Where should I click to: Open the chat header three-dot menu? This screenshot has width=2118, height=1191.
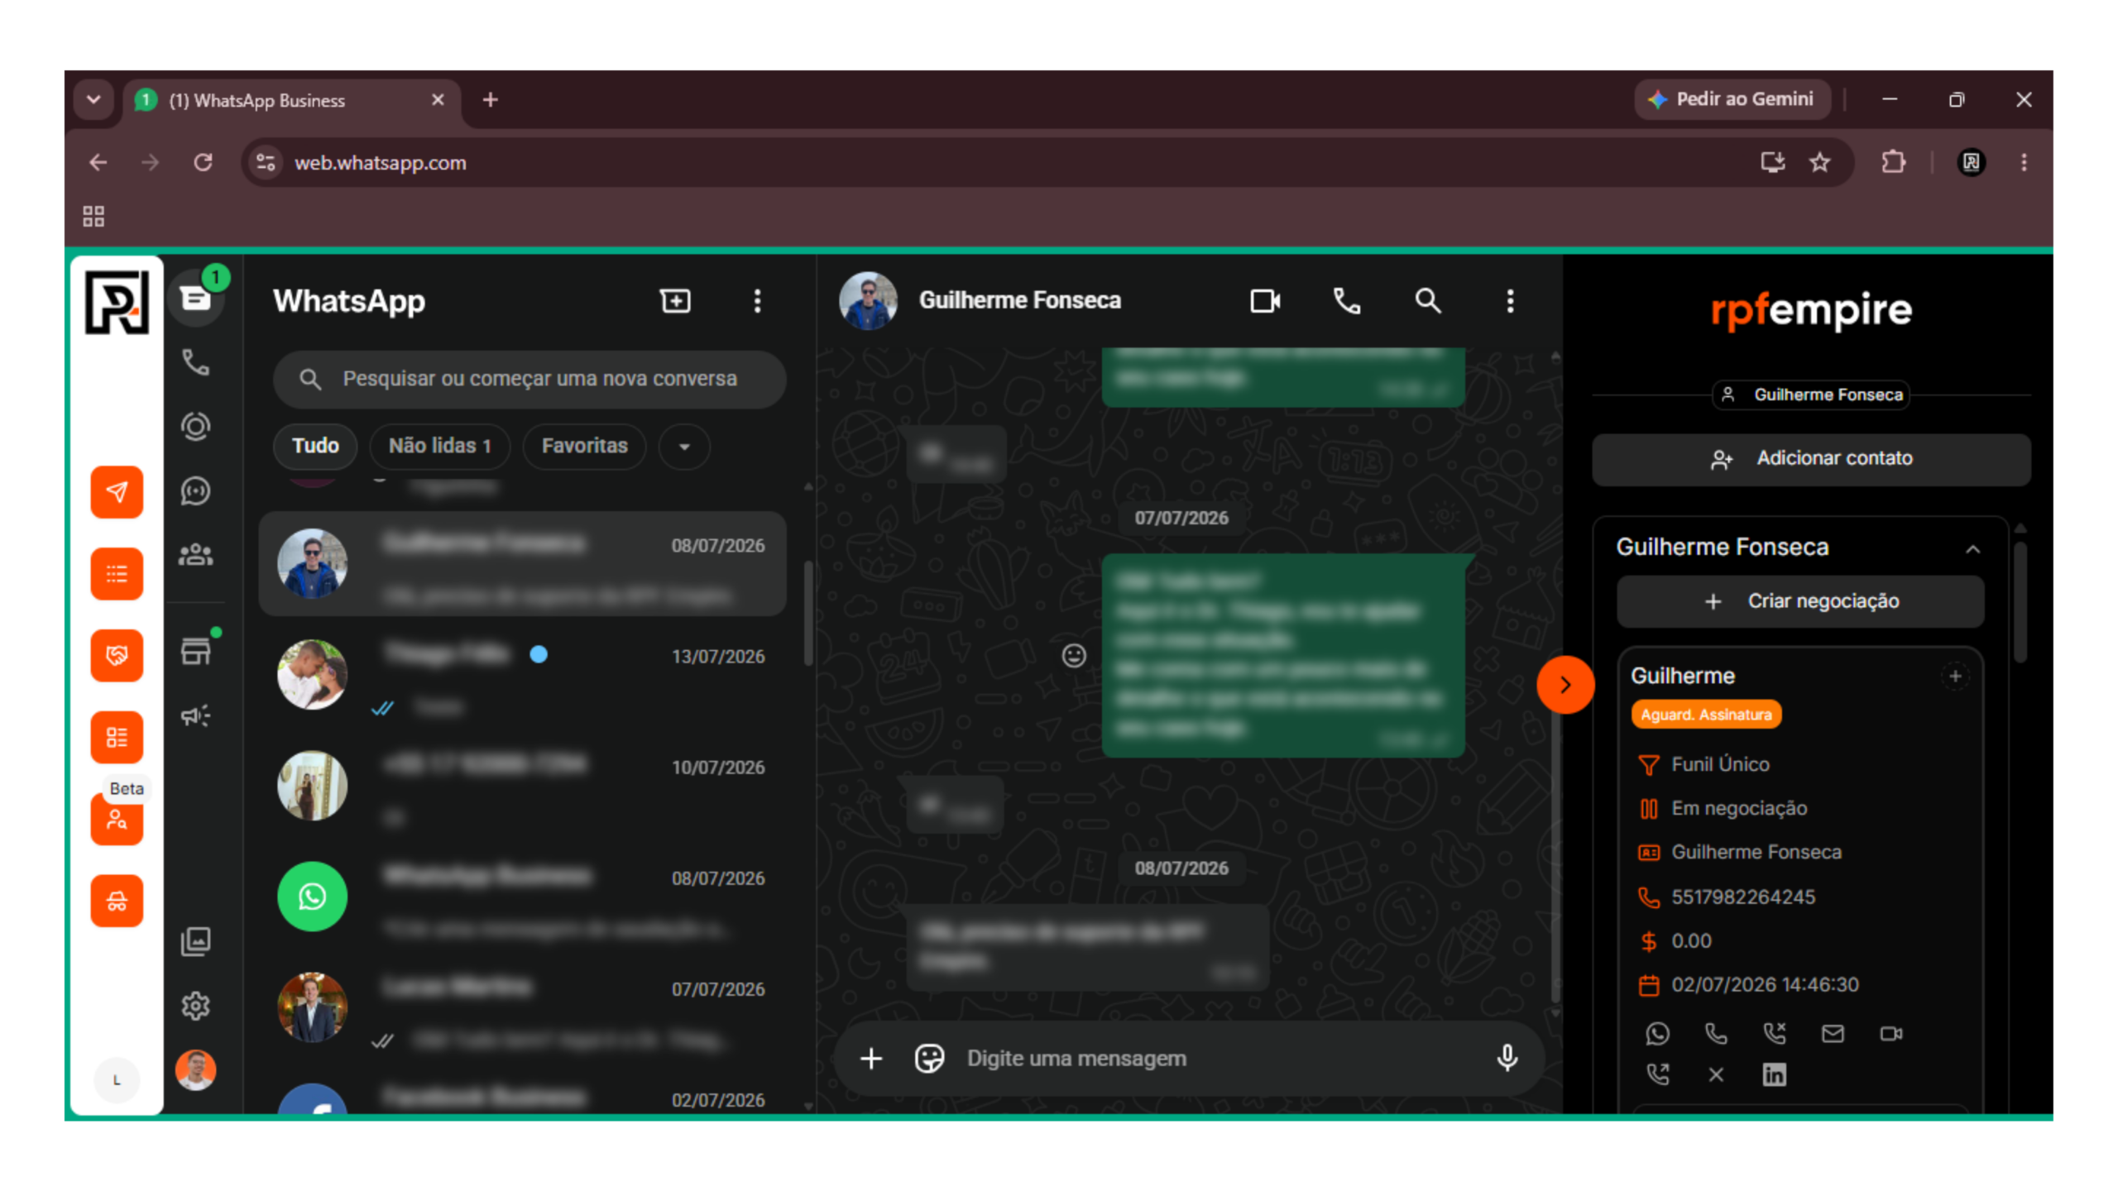point(1510,301)
